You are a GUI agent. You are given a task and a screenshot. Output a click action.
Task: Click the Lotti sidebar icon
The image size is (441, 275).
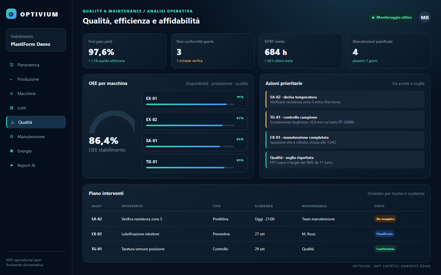pos(12,108)
